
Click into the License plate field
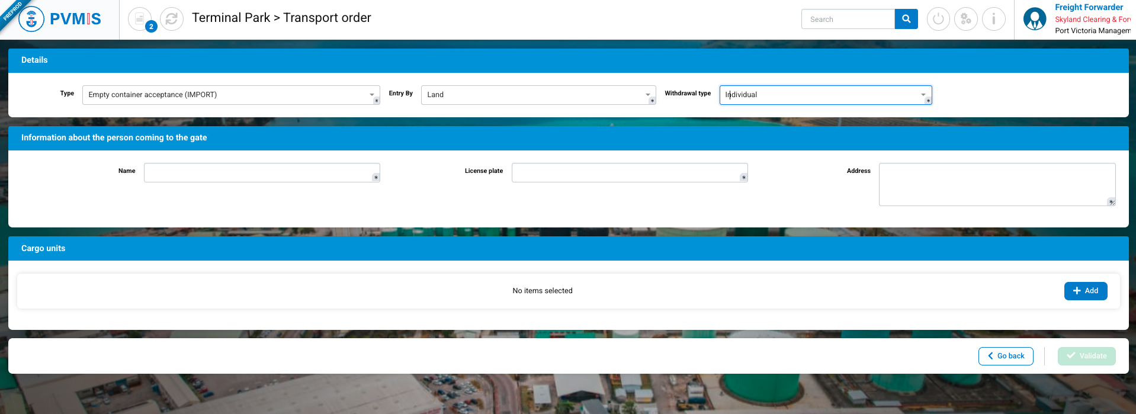[629, 172]
